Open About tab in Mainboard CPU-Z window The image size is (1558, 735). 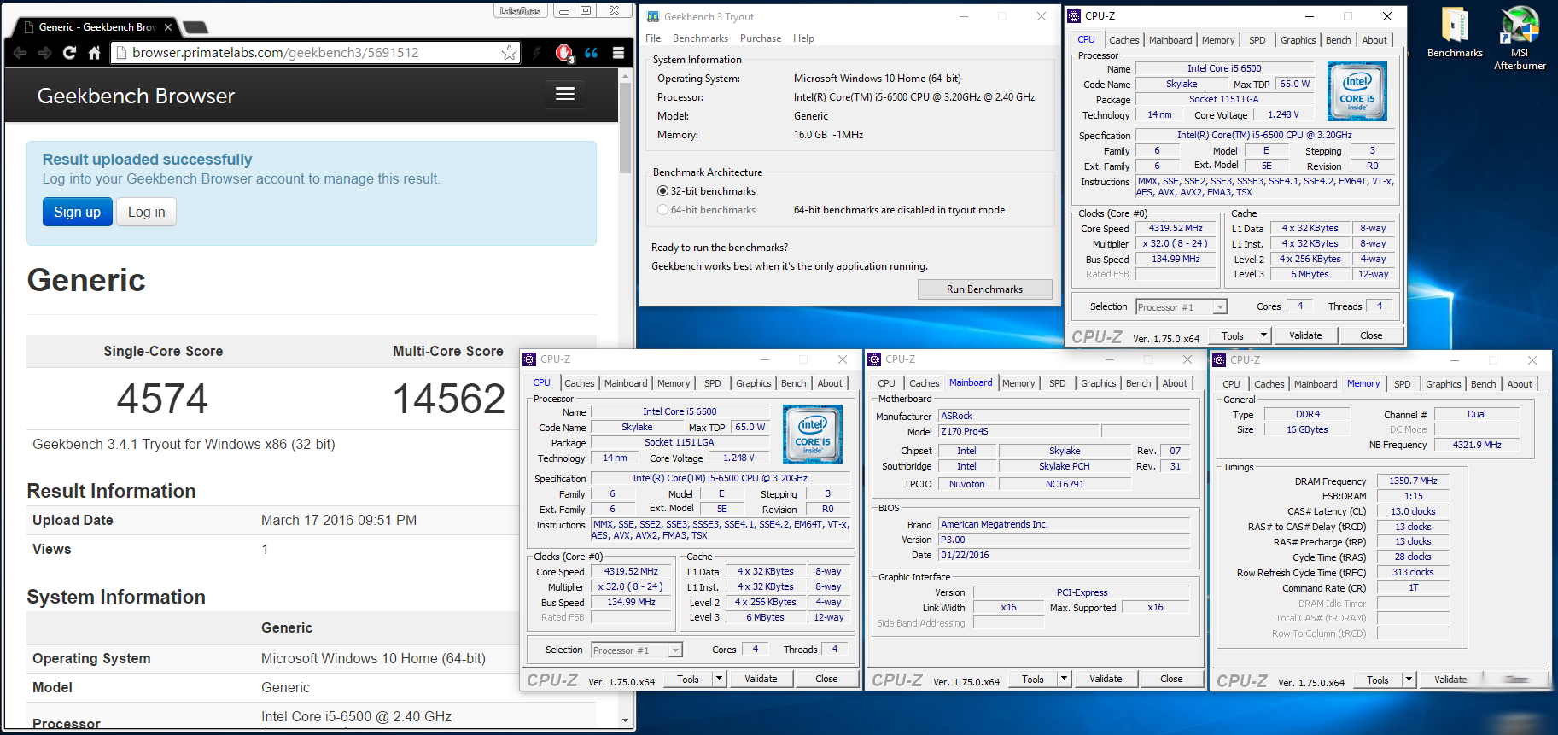(1174, 383)
